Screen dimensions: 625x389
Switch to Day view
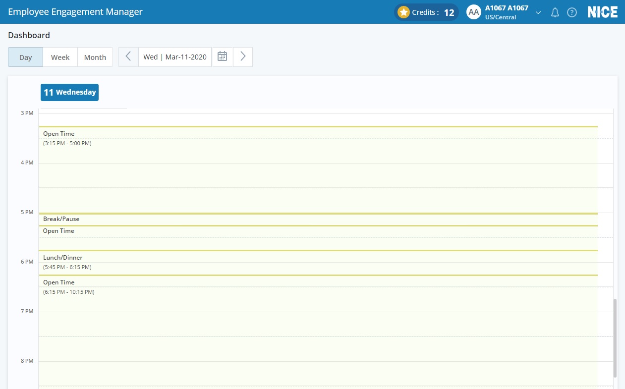click(26, 57)
